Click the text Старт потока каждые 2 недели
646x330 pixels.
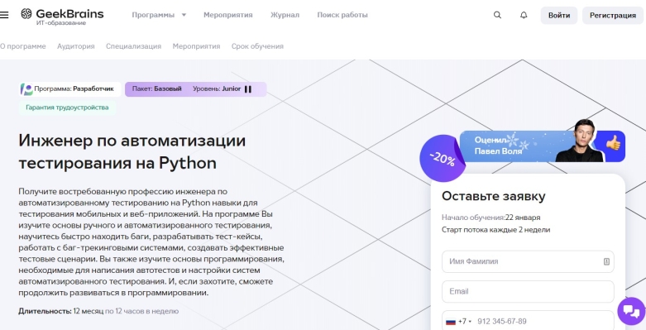pos(495,230)
